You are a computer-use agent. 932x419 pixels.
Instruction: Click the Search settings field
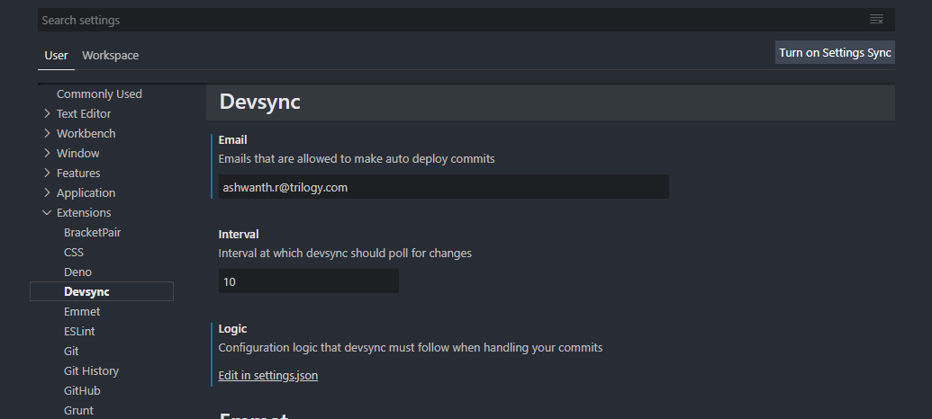pos(466,20)
